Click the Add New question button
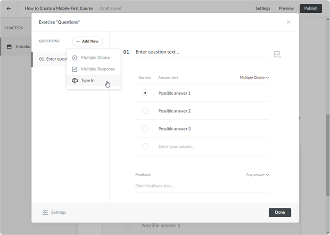The image size is (330, 235). pyautogui.click(x=88, y=41)
